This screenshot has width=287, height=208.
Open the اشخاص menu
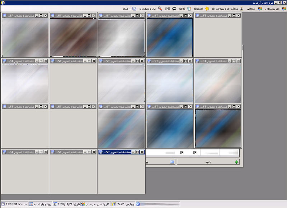point(255,9)
